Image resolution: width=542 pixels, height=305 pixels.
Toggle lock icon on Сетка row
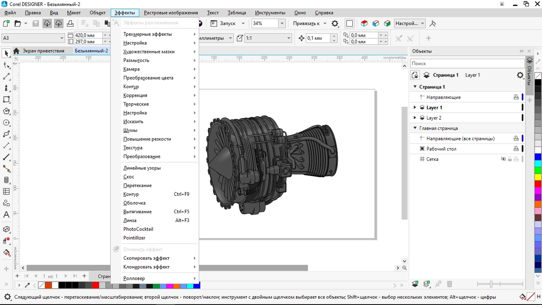[509, 159]
